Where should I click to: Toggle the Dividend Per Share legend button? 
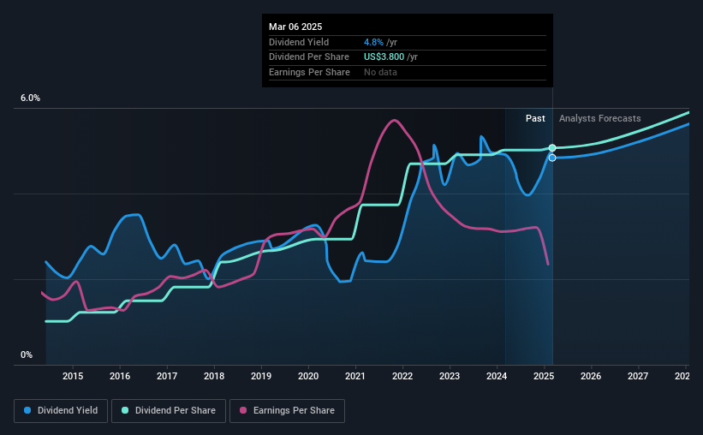[x=169, y=411]
